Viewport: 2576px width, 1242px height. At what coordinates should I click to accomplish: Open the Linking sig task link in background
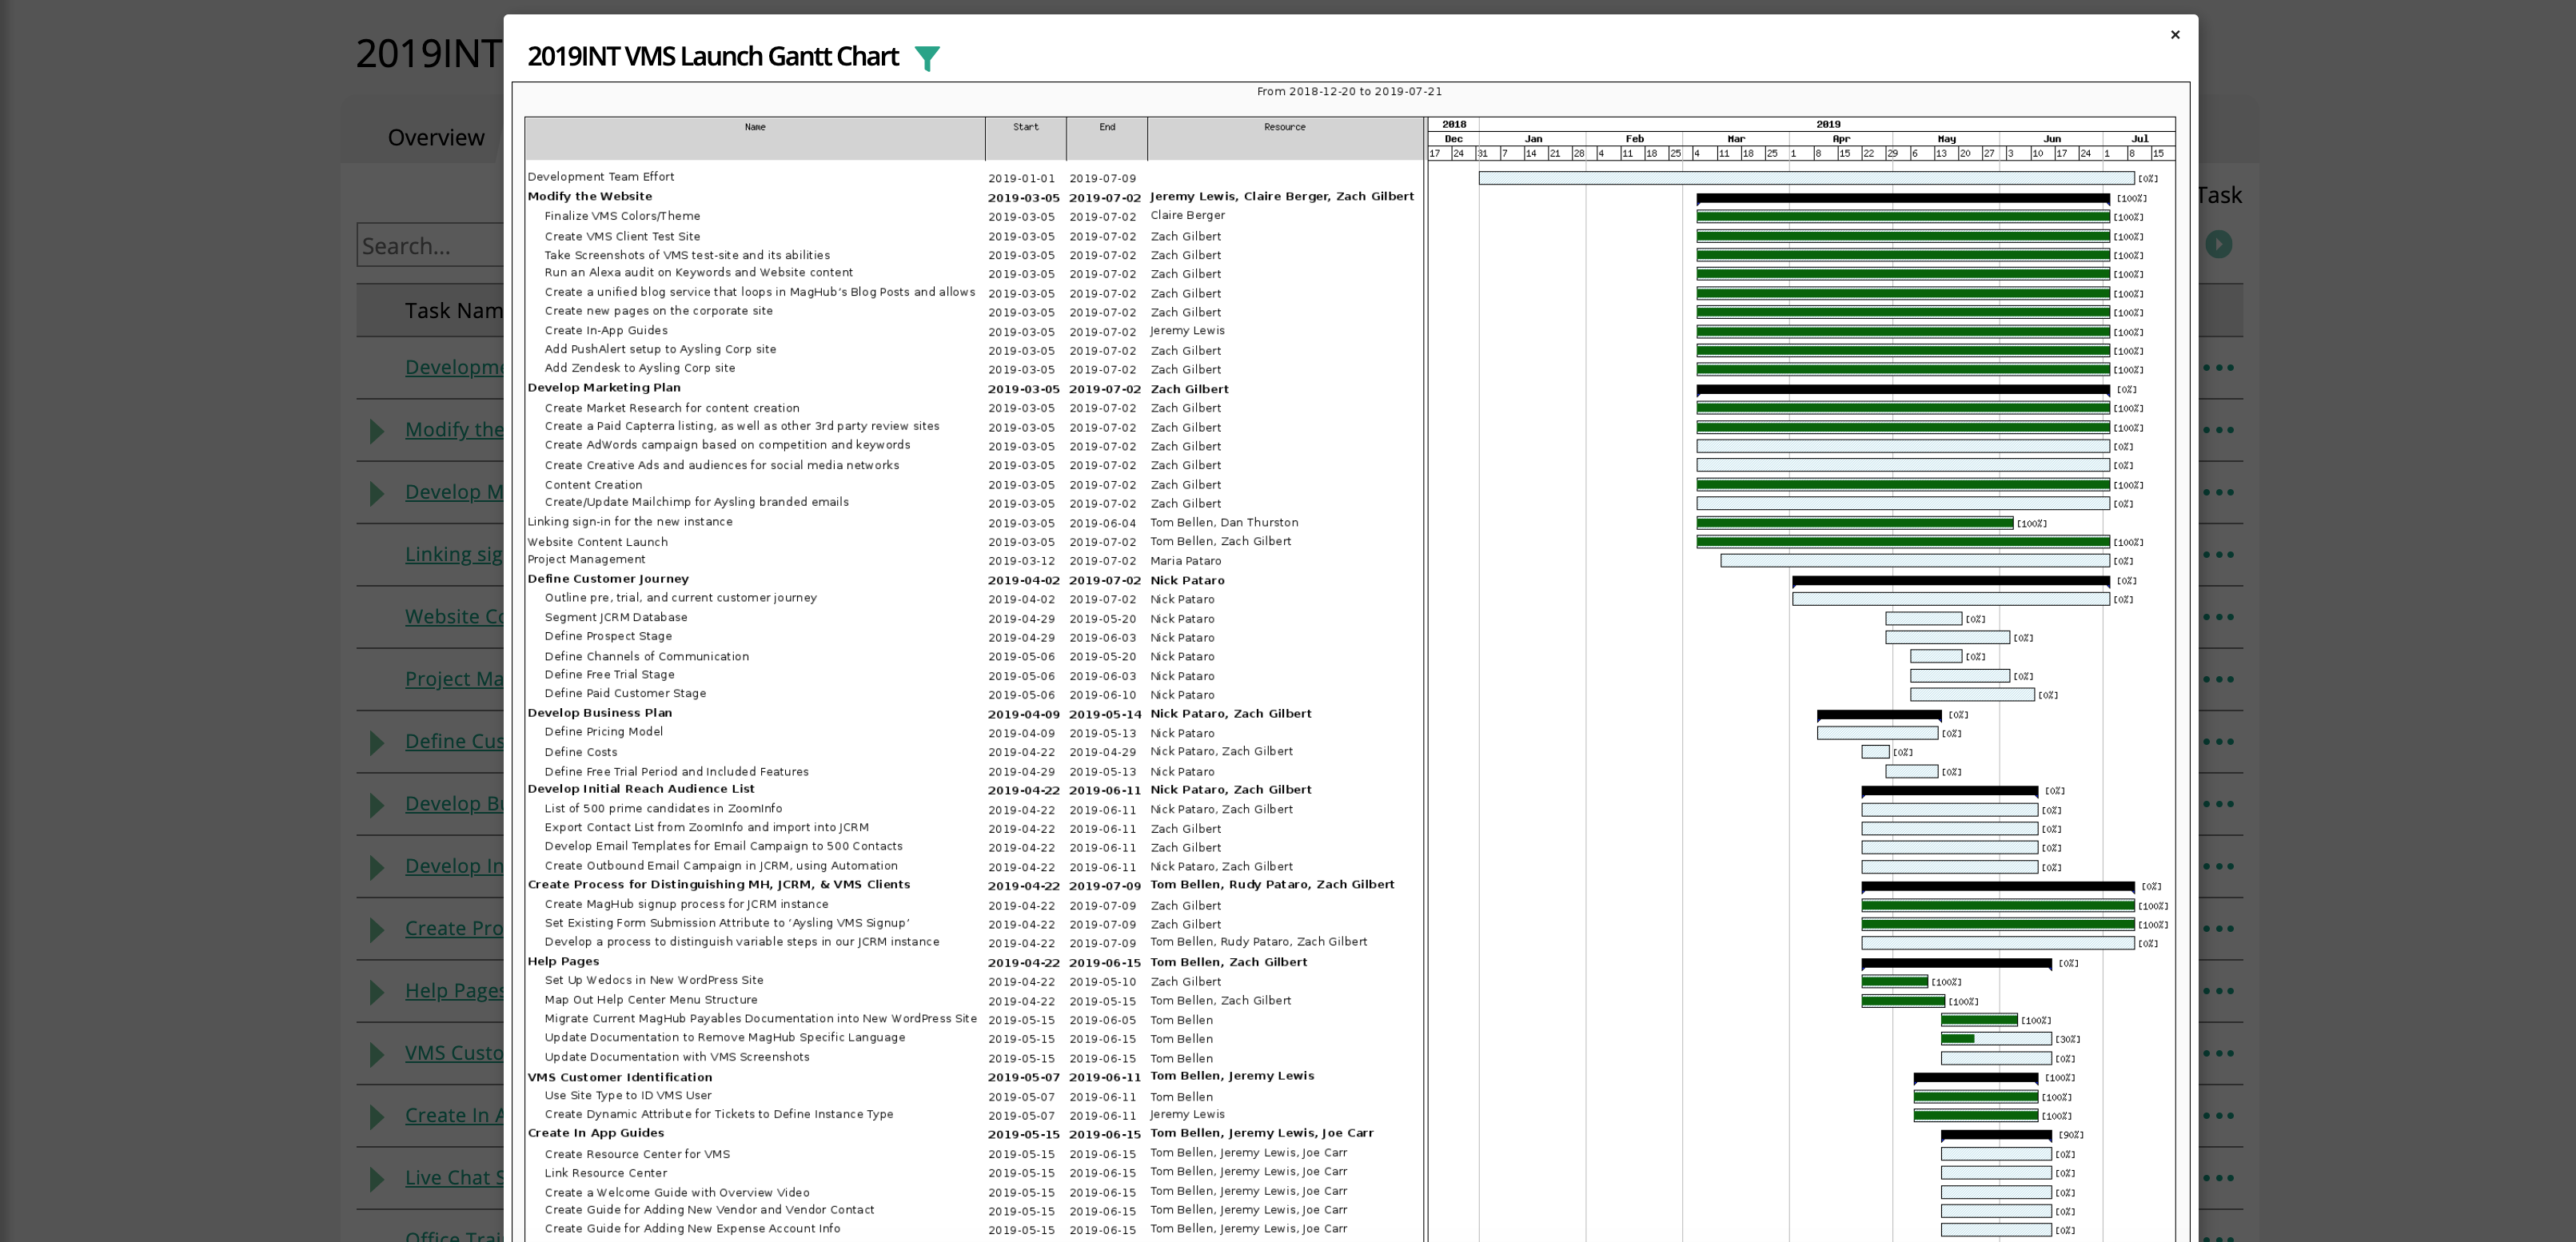454,554
